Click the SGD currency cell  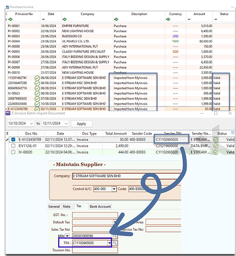pos(175,52)
